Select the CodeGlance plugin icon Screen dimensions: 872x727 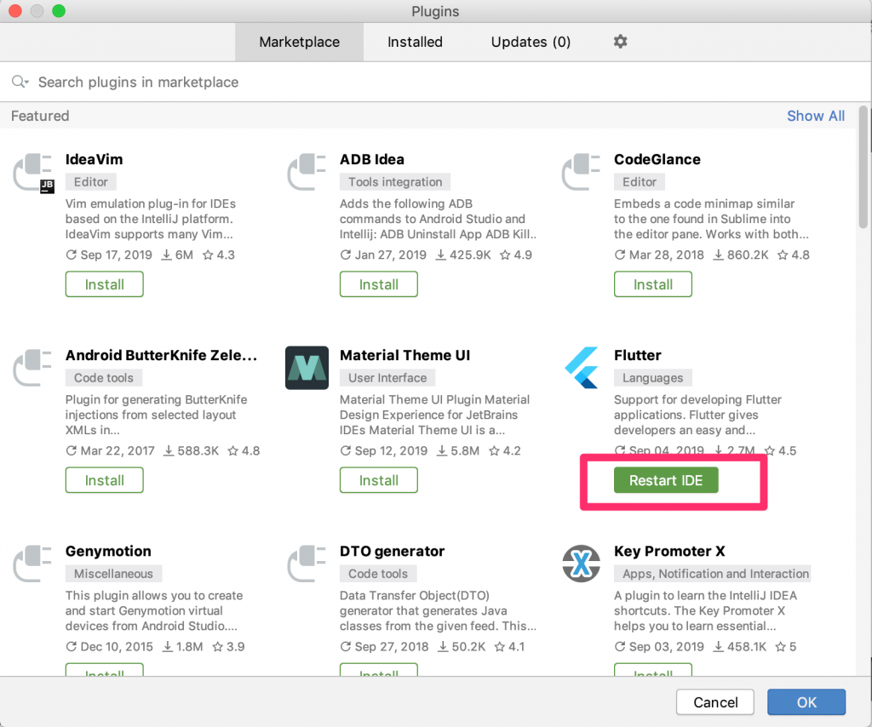581,172
